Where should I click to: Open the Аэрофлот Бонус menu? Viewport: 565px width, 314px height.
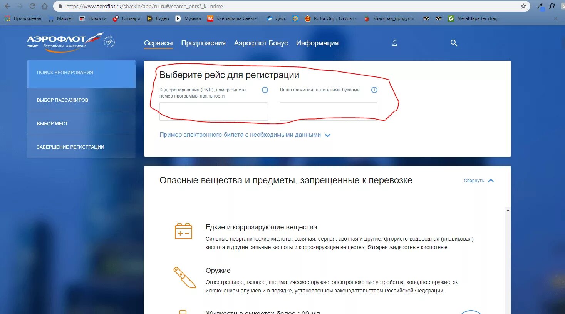[261, 43]
